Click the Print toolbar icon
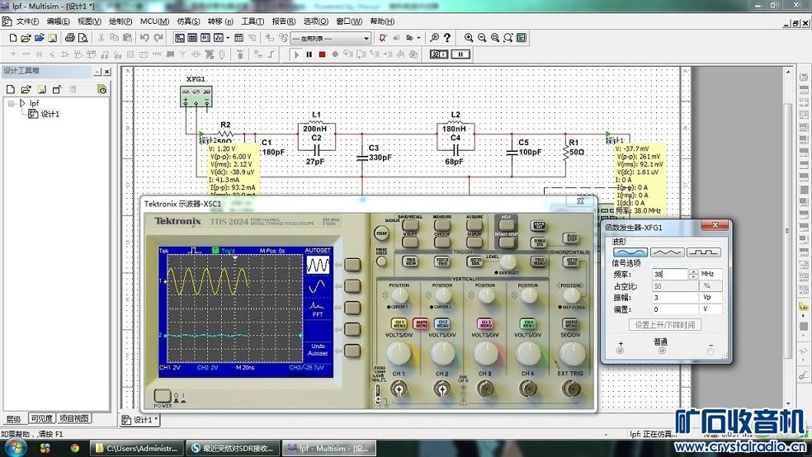This screenshot has width=812, height=457. pyautogui.click(x=70, y=38)
